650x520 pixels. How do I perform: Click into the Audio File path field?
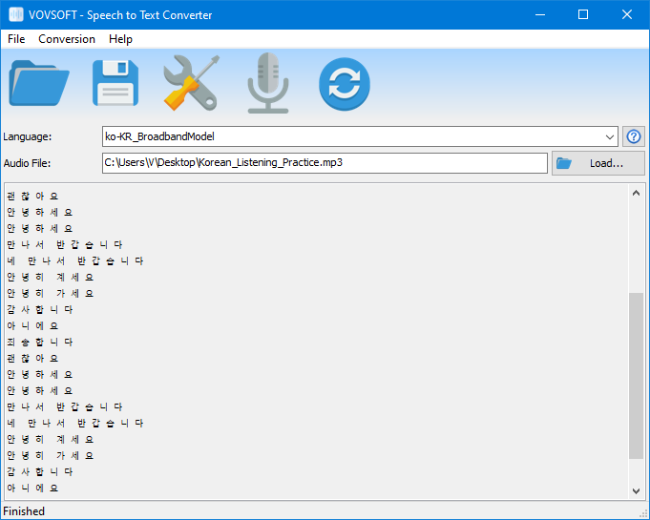(325, 163)
